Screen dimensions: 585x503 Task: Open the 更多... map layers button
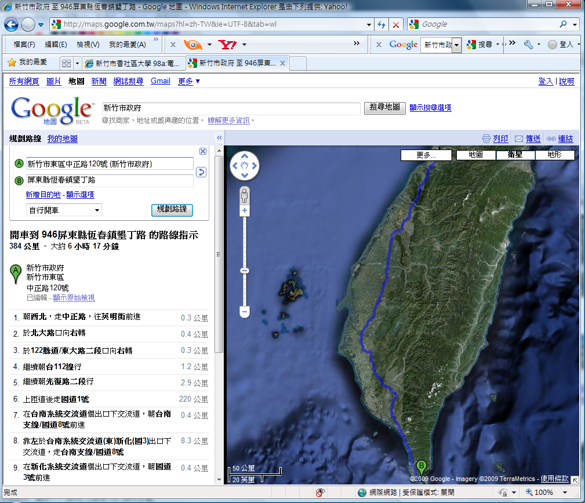pyautogui.click(x=426, y=155)
